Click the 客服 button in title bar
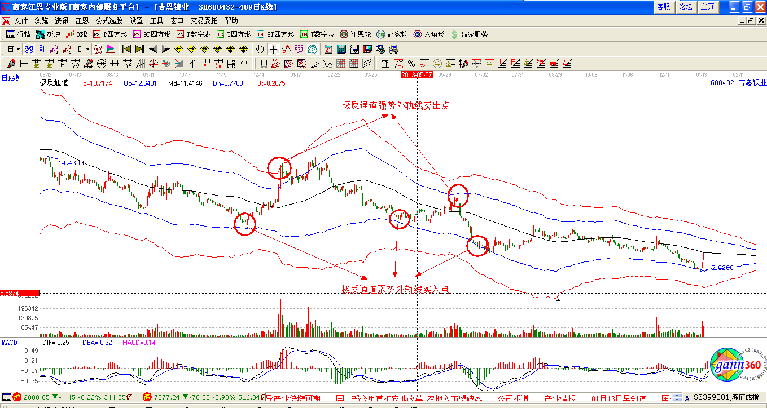Image resolution: width=767 pixels, height=408 pixels. 663,7
